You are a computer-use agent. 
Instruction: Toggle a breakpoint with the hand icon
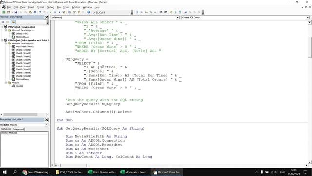tap(171, 12)
